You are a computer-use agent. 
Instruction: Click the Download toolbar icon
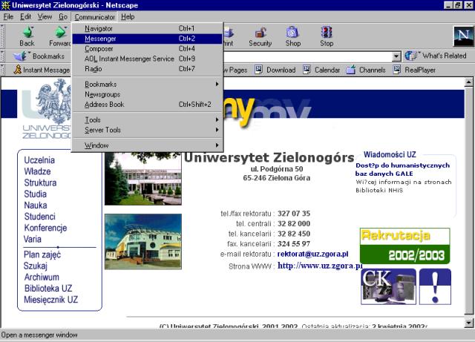click(259, 70)
